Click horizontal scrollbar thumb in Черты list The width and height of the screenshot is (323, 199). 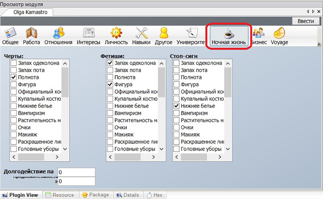coord(31,157)
